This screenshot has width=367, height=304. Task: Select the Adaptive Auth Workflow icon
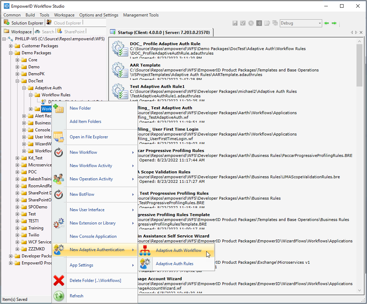(x=144, y=250)
